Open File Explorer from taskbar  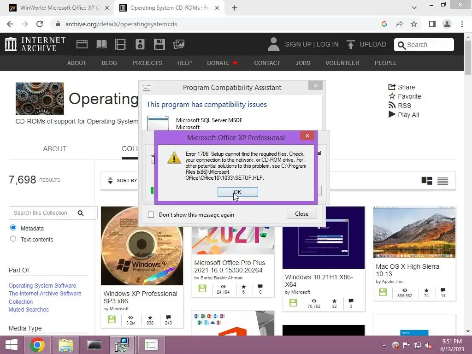(65, 345)
